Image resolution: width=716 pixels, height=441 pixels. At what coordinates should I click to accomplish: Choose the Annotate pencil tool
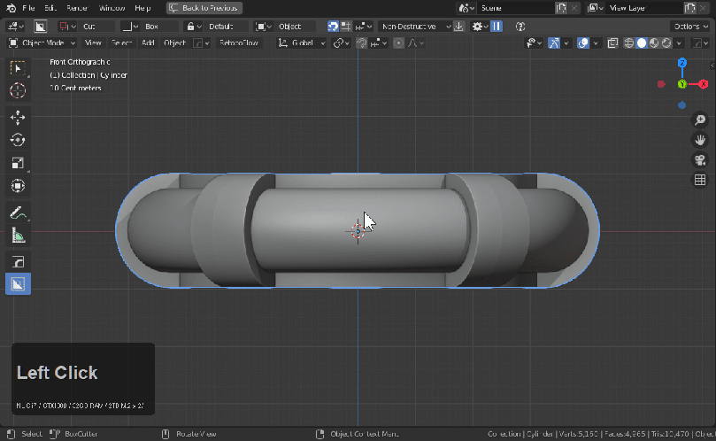pyautogui.click(x=18, y=213)
